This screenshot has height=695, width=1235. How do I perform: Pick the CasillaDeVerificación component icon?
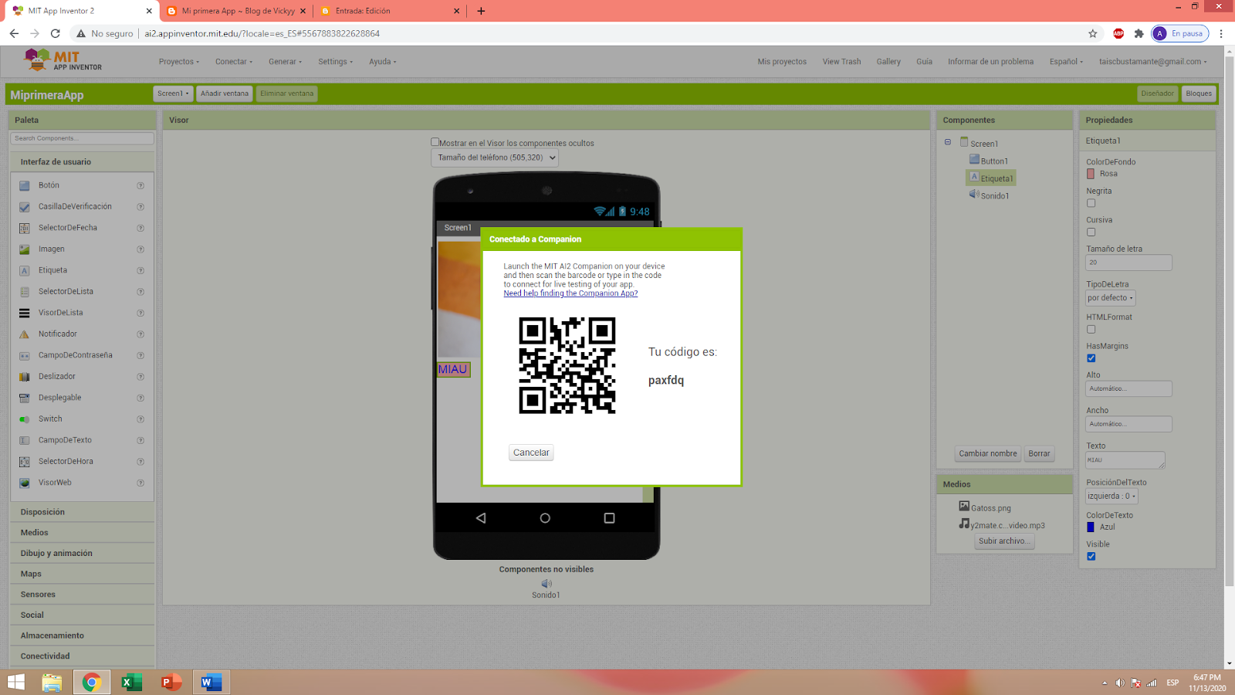pyautogui.click(x=25, y=207)
